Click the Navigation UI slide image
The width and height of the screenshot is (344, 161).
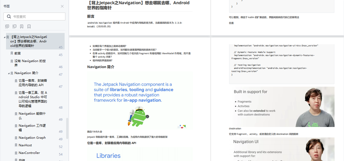point(282,149)
